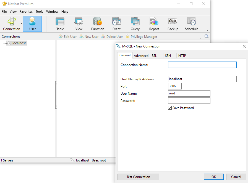Switch to the HTTP tab
The height and width of the screenshot is (183, 248).
[x=182, y=55]
